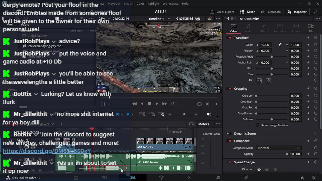The width and height of the screenshot is (322, 181).
Task: Open the Mixer panel
Action: [247, 12]
